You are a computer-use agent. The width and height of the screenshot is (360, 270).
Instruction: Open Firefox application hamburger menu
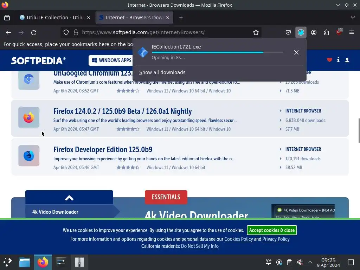352,33
